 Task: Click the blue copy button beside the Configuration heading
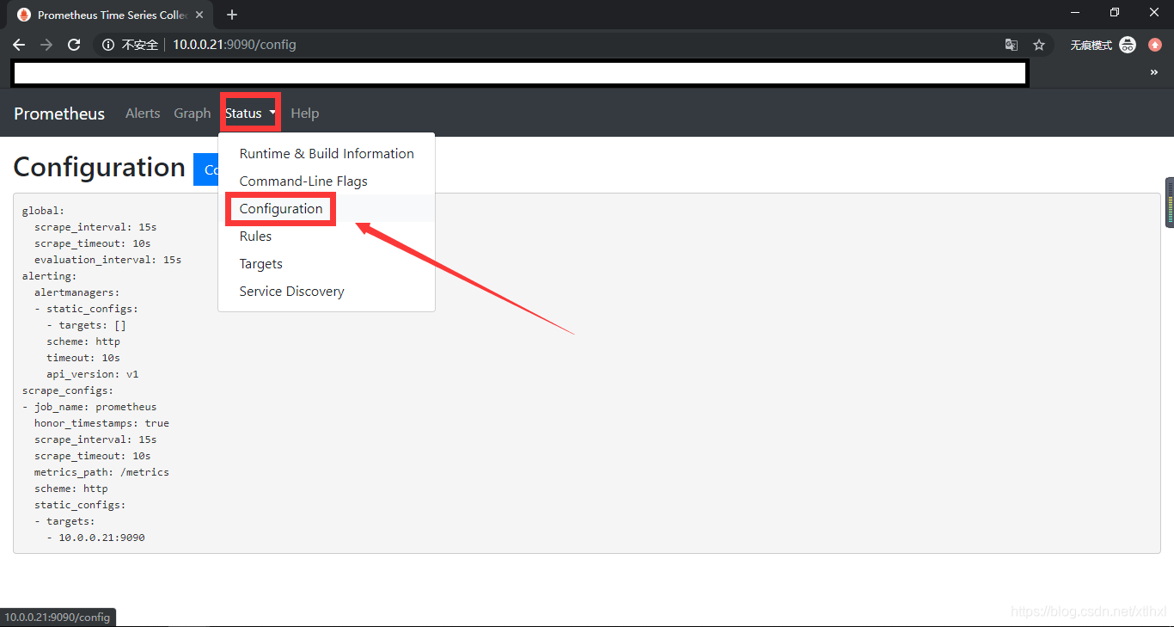click(206, 169)
